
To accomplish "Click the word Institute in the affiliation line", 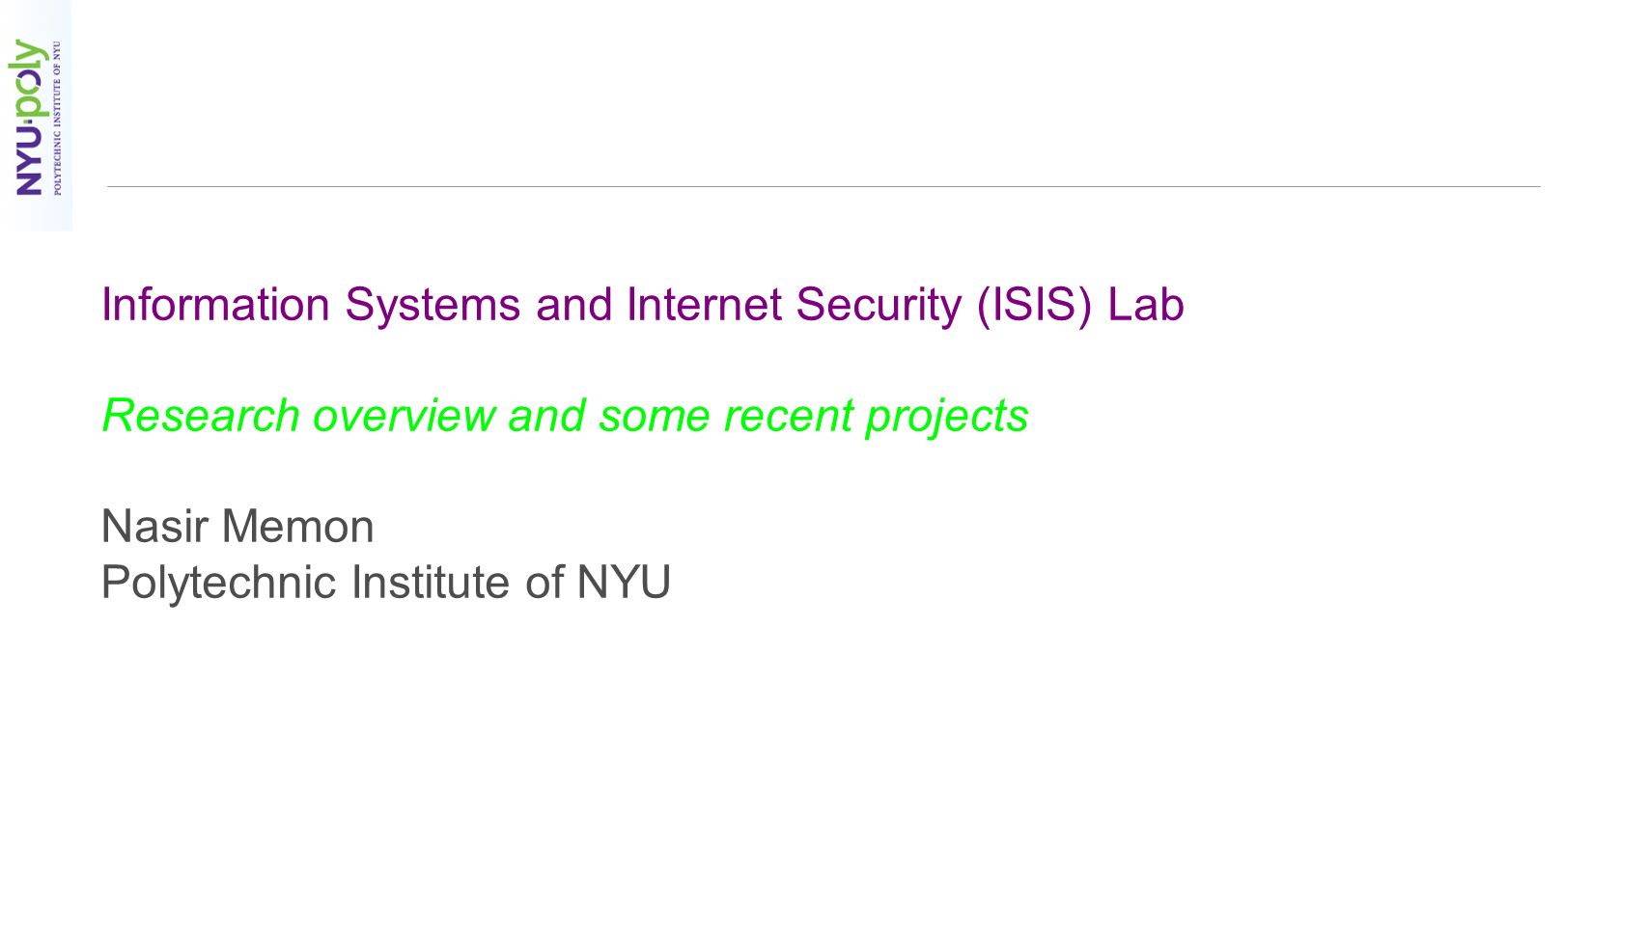I will 431,583.
